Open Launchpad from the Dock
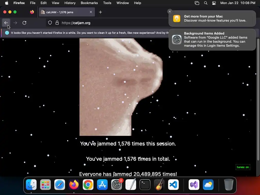This screenshot has height=195, width=260. 45,185
